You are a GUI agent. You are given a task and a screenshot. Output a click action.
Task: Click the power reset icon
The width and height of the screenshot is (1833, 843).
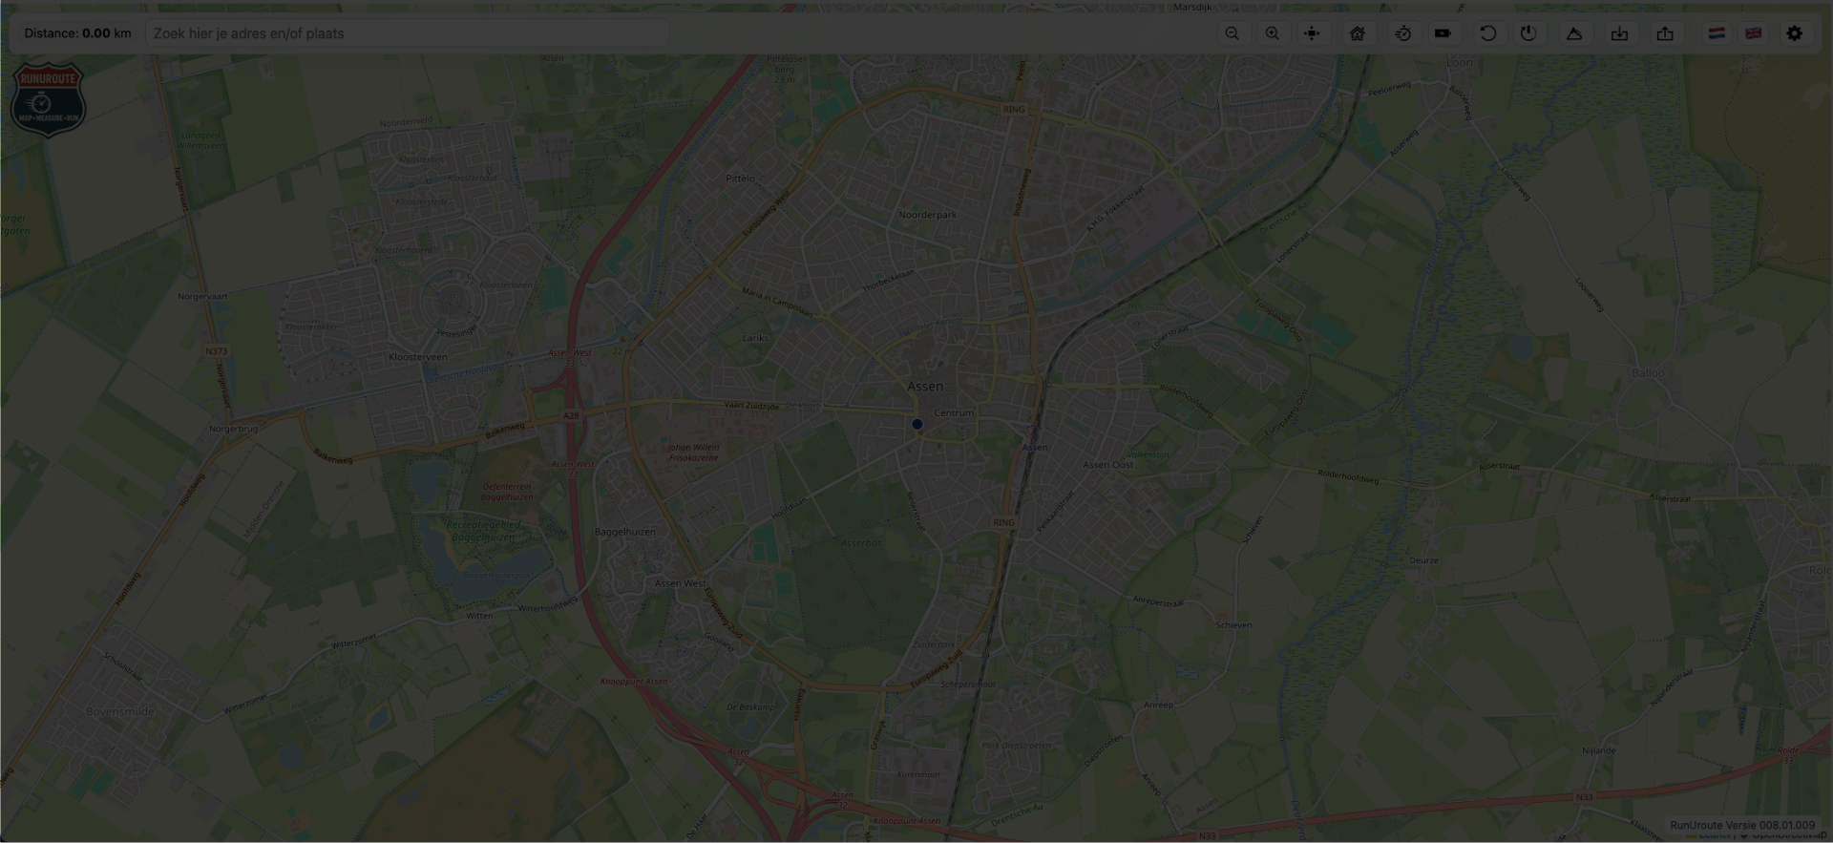coord(1528,33)
